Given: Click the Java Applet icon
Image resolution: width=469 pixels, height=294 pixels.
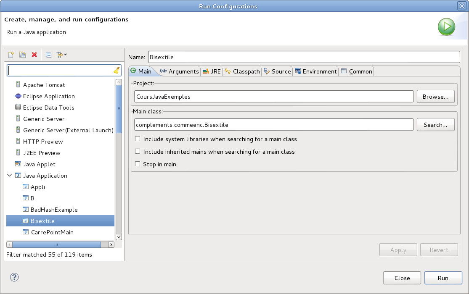Looking at the screenshot, I should click(18, 164).
